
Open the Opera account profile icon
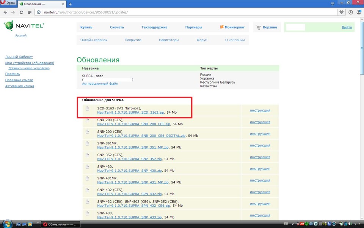coord(359,12)
